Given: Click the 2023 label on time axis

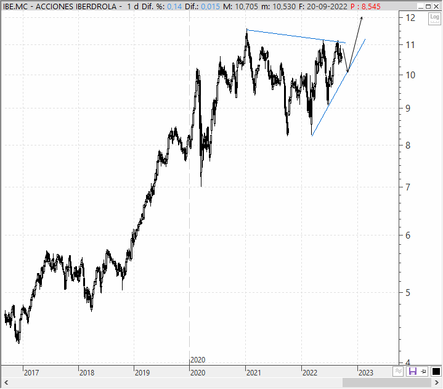Looking at the screenshot, I should pyautogui.click(x=365, y=373).
